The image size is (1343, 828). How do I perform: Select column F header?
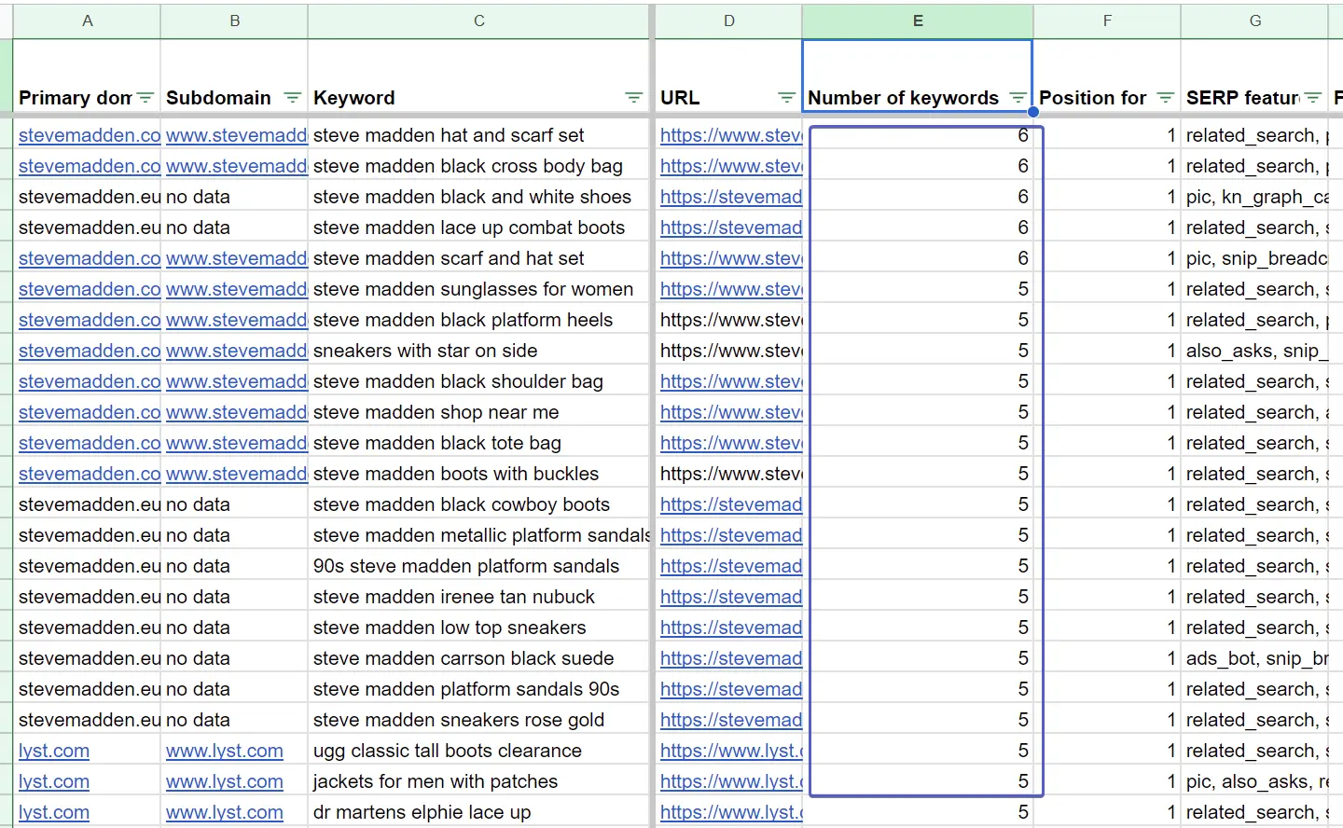coord(1107,21)
